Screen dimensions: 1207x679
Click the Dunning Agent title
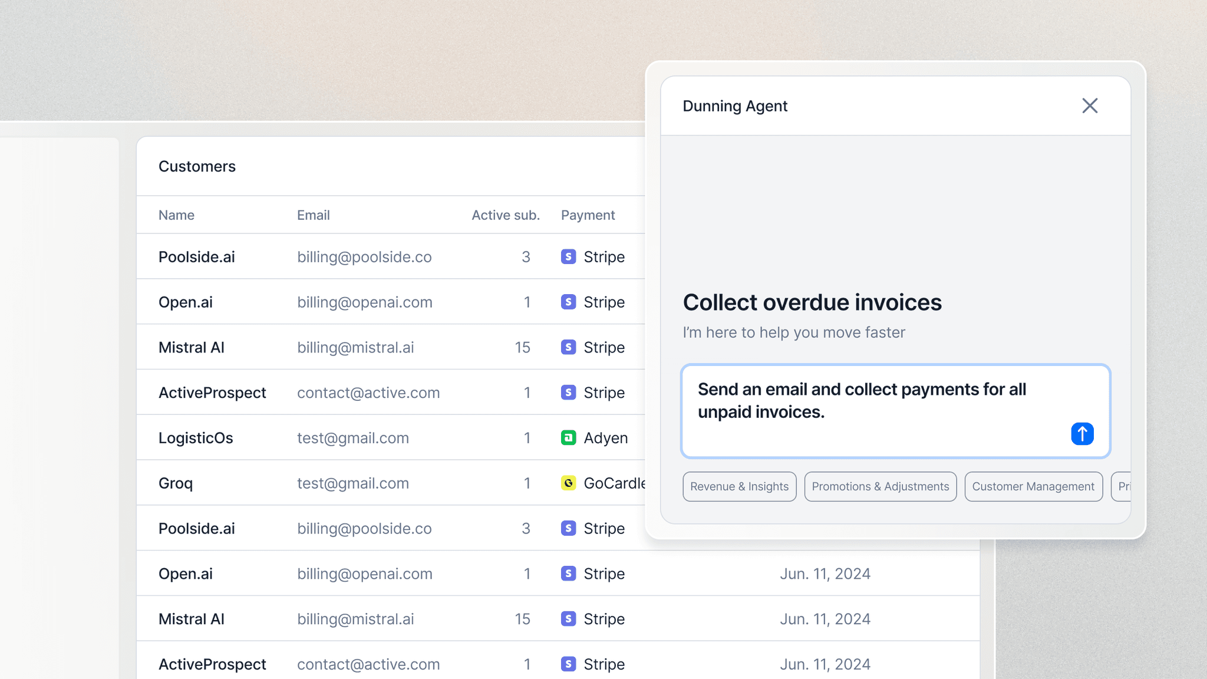[735, 106]
